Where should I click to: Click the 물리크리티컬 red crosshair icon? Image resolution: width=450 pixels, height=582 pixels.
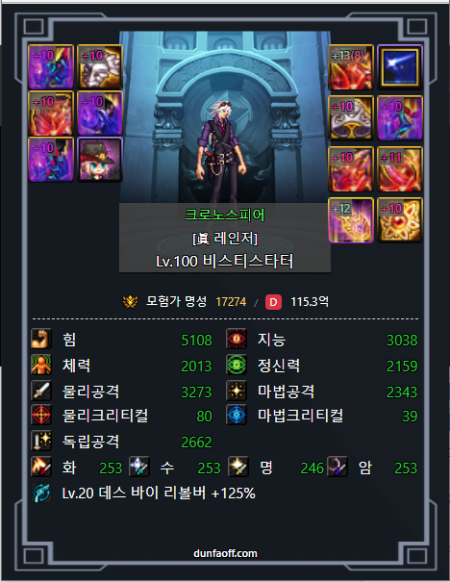point(41,415)
